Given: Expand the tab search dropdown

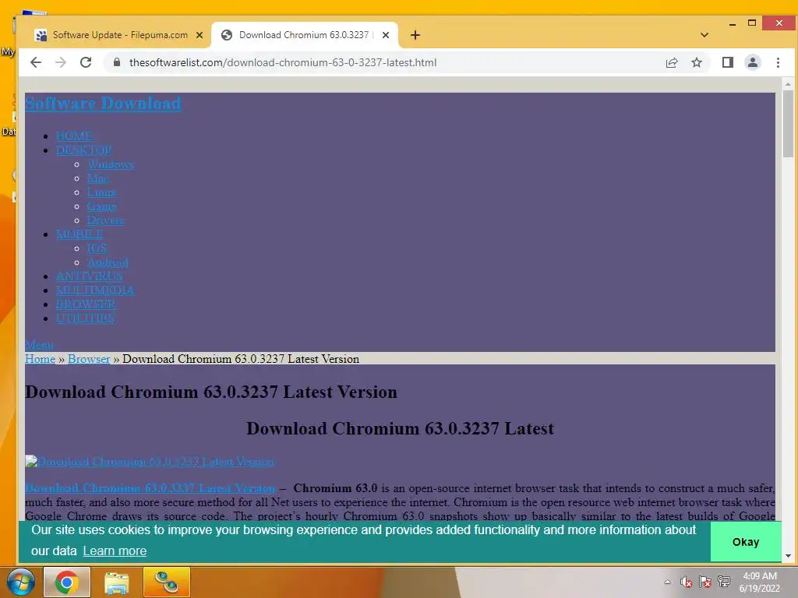Looking at the screenshot, I should (704, 35).
